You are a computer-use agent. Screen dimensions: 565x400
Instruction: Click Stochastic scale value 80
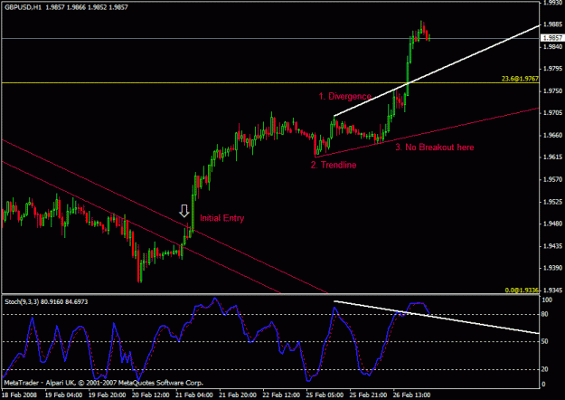pos(545,315)
